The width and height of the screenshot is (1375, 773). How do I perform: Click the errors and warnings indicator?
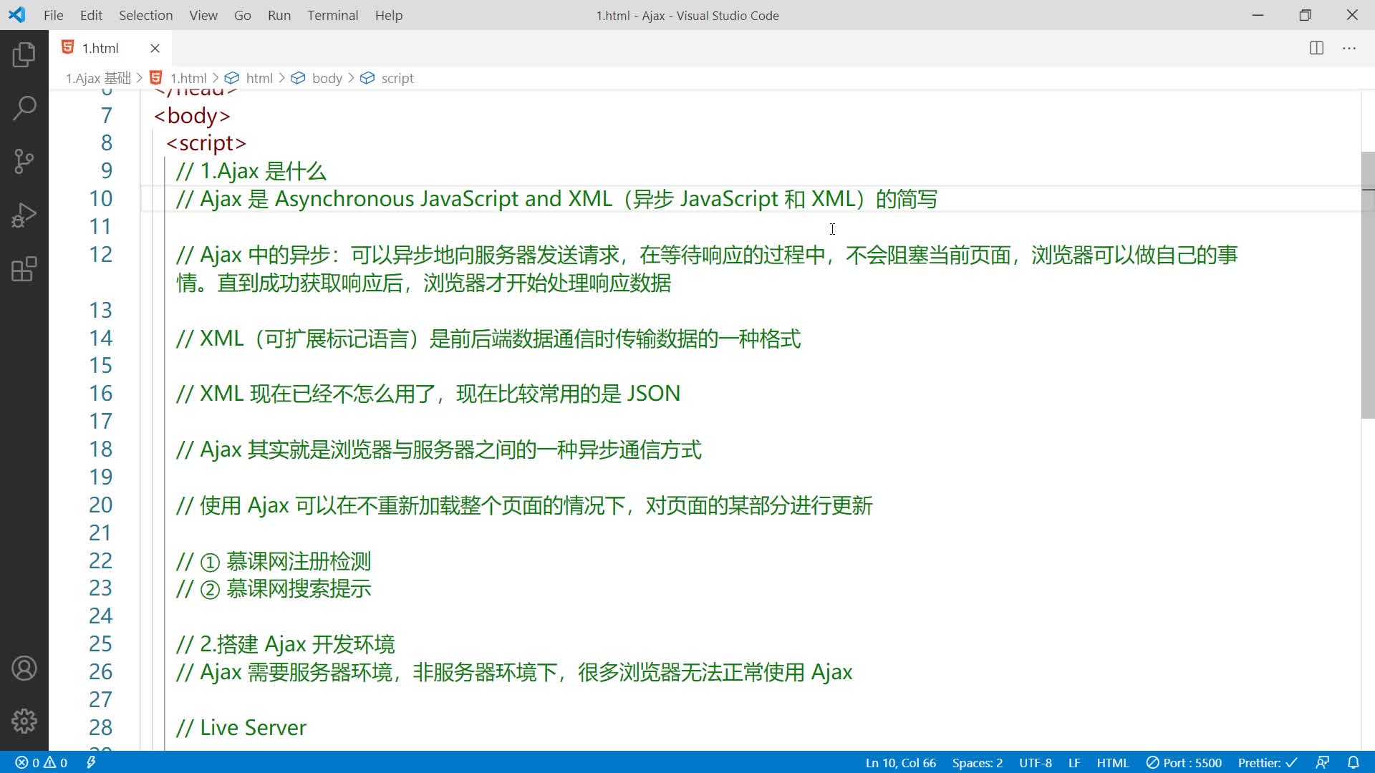42,763
